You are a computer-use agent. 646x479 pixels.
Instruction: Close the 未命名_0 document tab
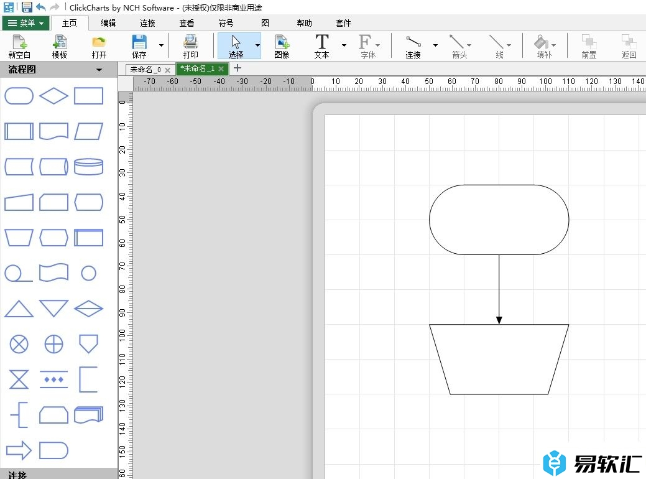168,70
